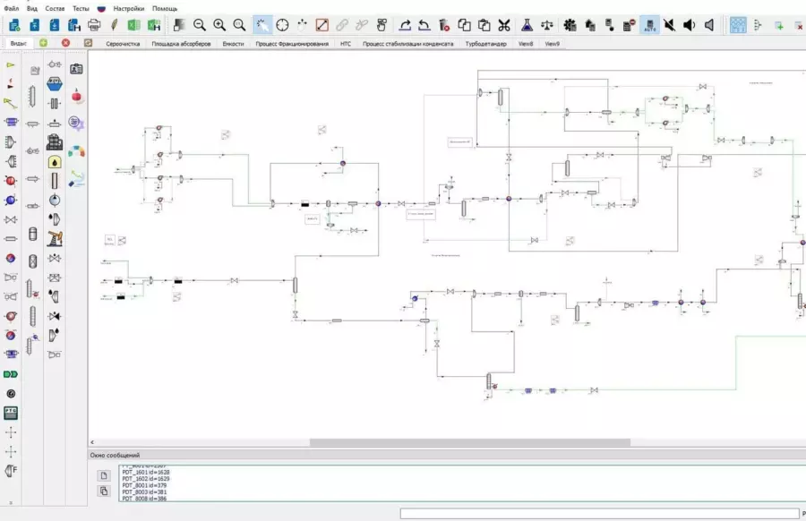Select the green double-D palette icon
The width and height of the screenshot is (806, 521).
(11, 374)
